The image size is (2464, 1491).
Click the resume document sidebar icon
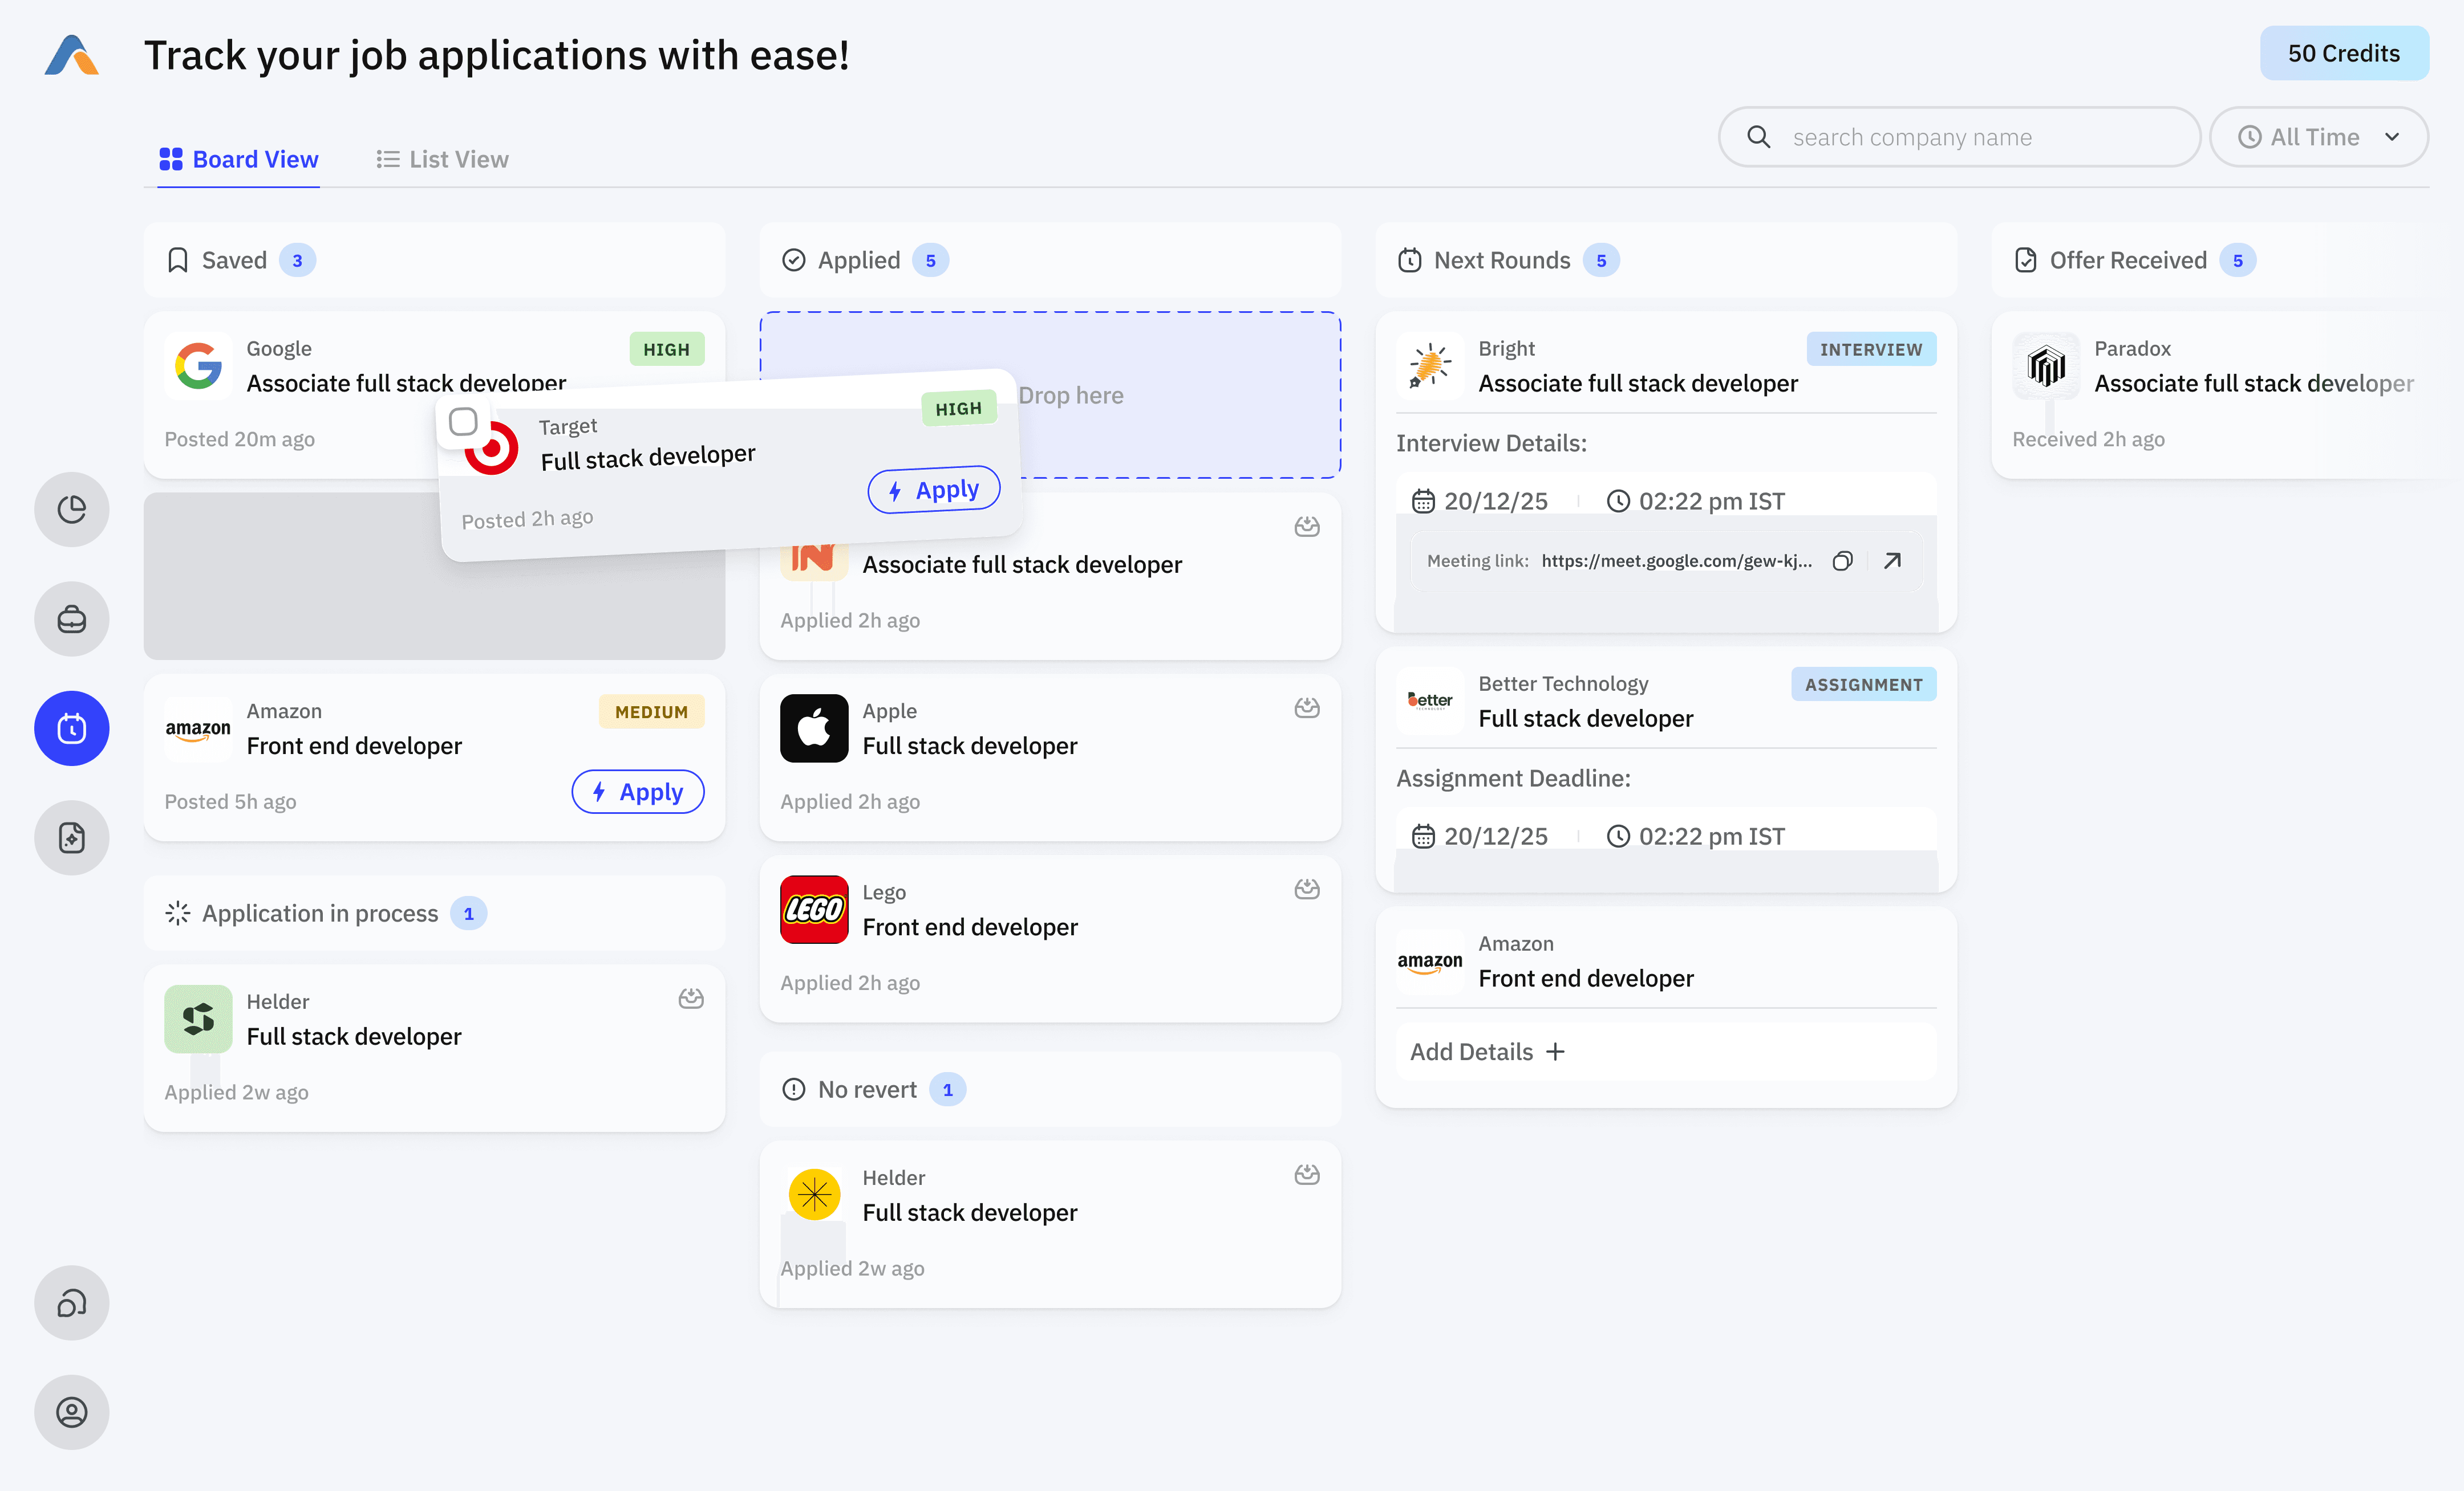click(x=71, y=837)
